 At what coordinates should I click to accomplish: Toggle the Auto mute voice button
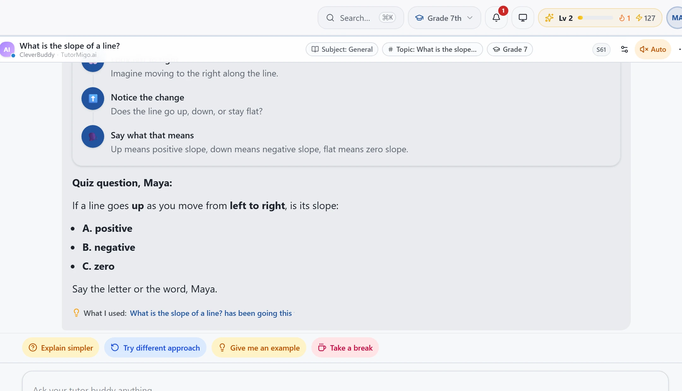[x=653, y=49]
